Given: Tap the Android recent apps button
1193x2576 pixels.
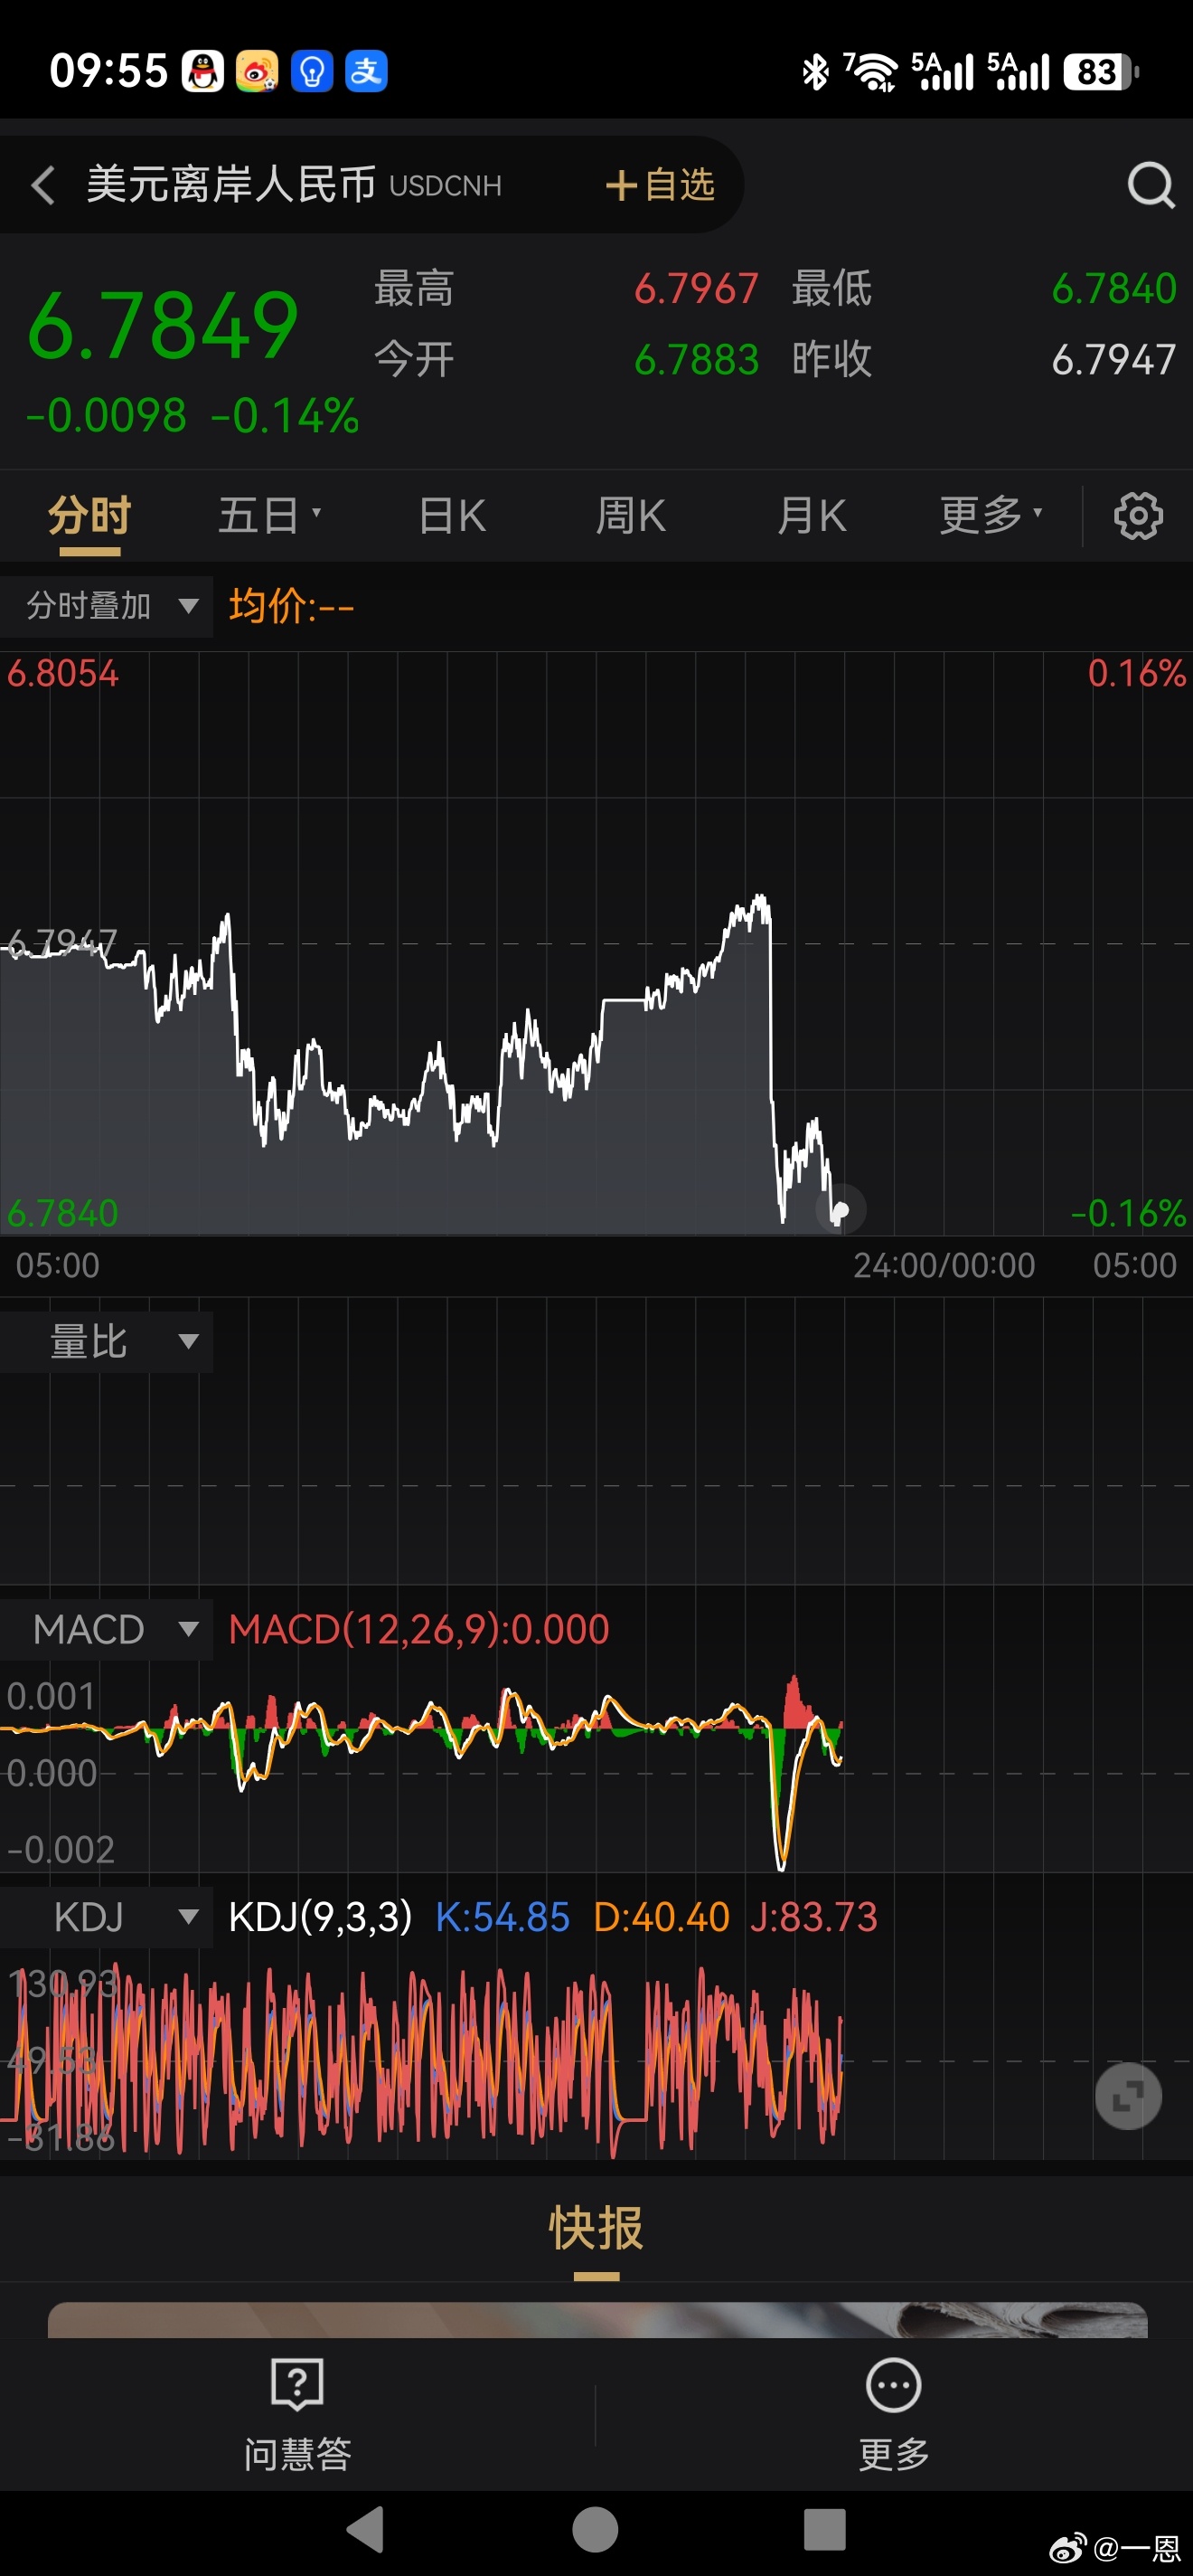Looking at the screenshot, I should (x=825, y=2530).
